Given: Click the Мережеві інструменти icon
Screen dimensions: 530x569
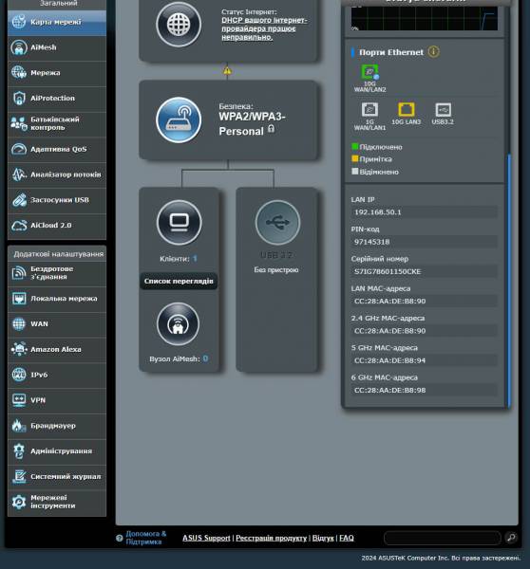Looking at the screenshot, I should point(19,502).
